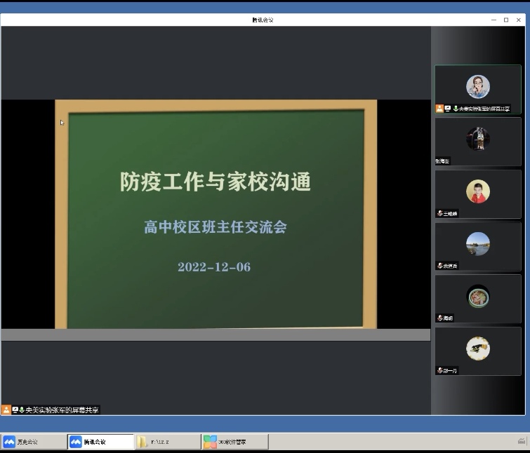Click the shared slide title 防疫工作与家校沟通
The height and width of the screenshot is (453, 530).
point(215,182)
